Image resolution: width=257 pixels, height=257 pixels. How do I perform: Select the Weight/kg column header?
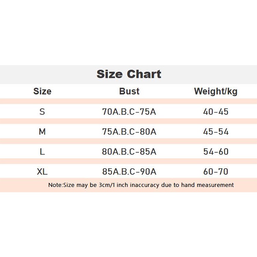coord(216,91)
